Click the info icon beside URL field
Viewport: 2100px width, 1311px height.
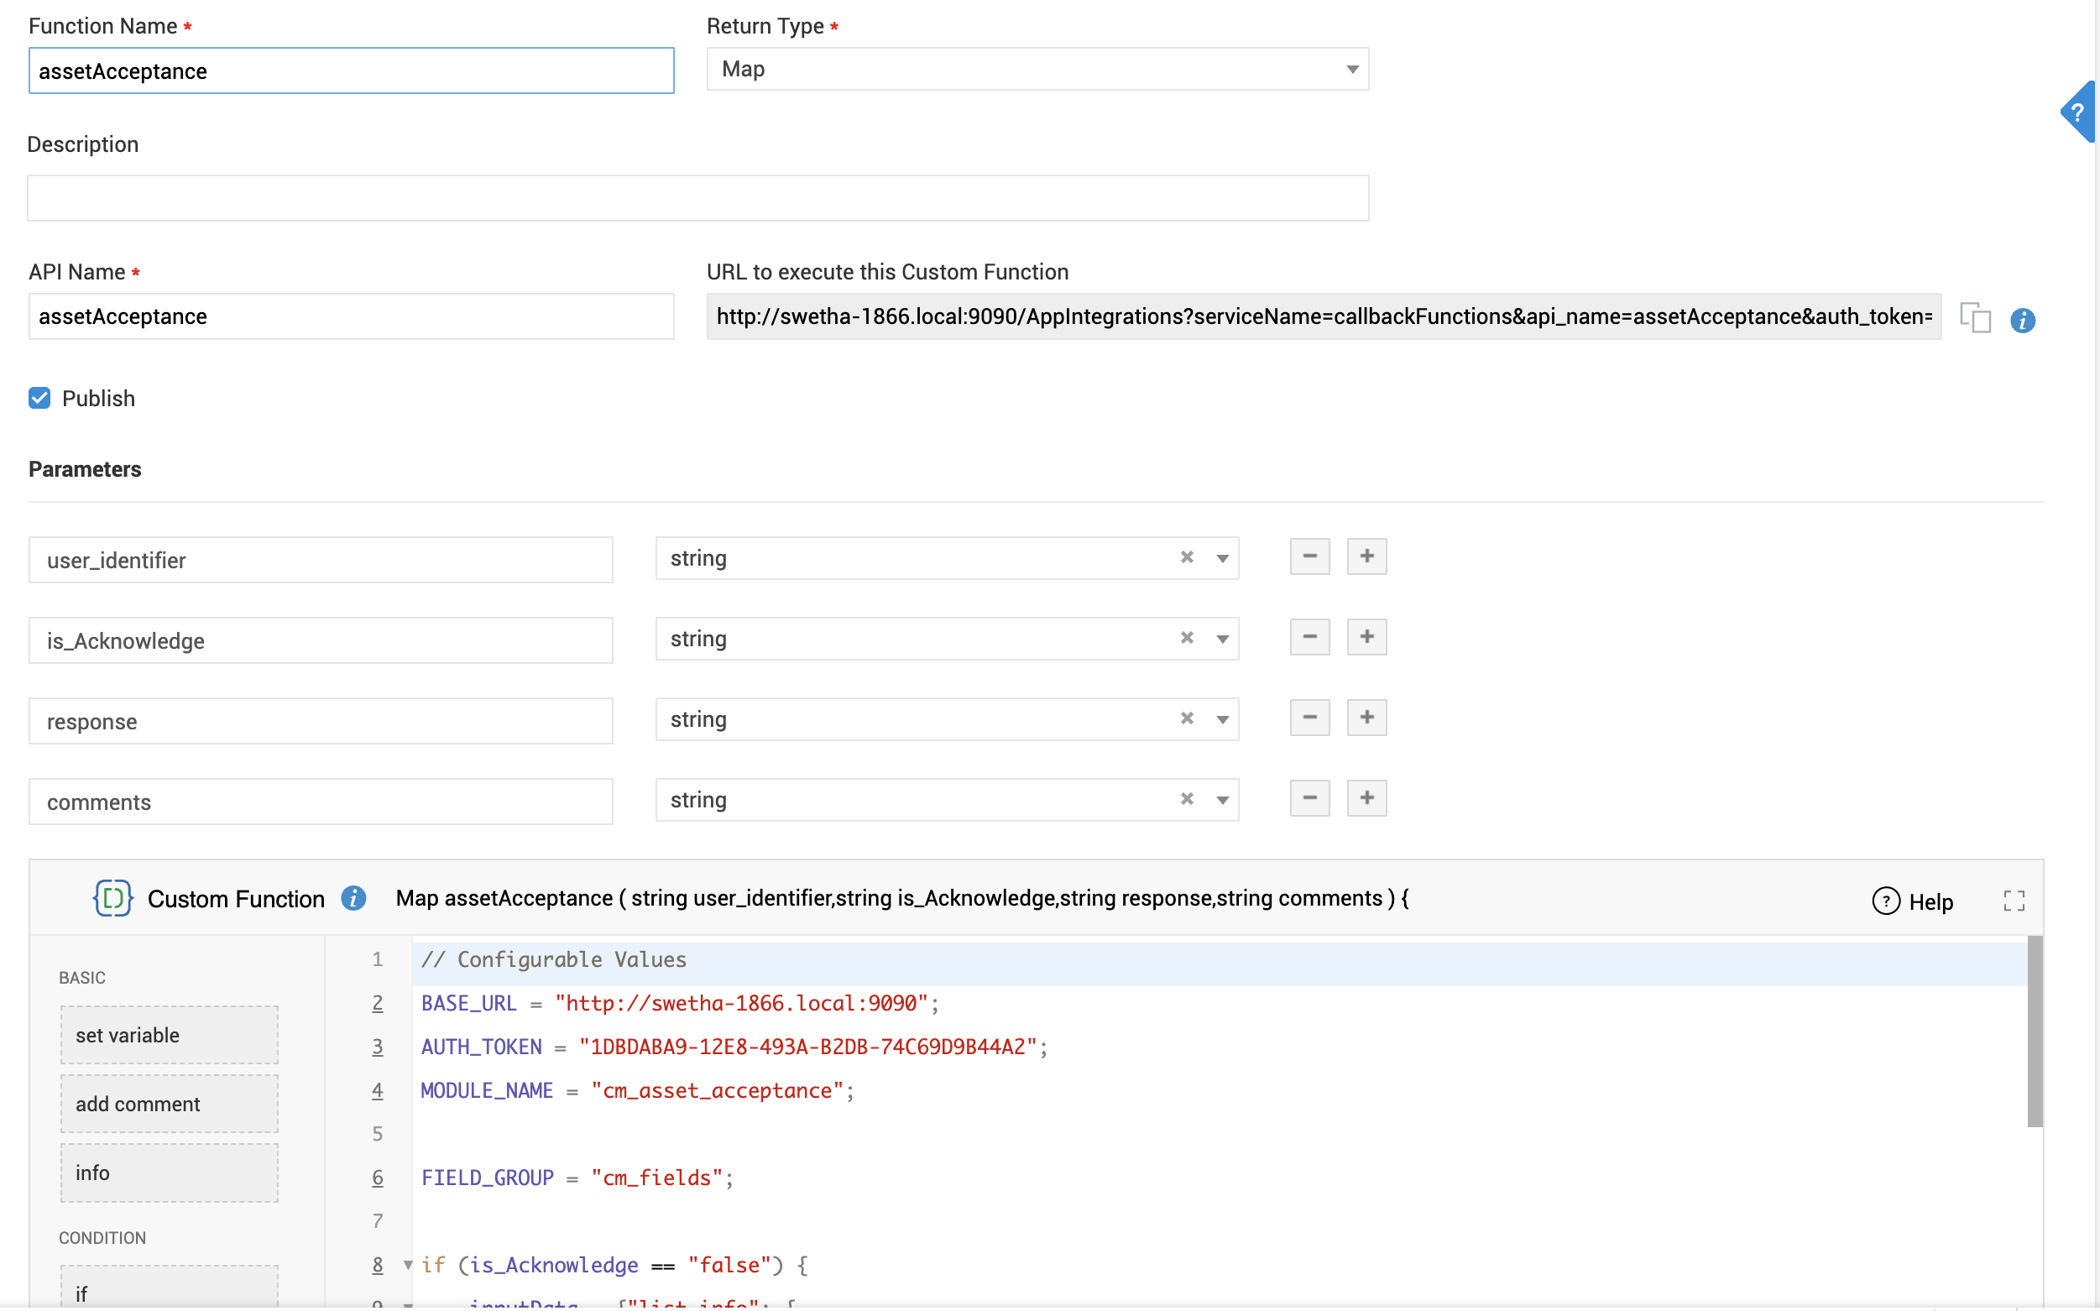click(x=2022, y=320)
